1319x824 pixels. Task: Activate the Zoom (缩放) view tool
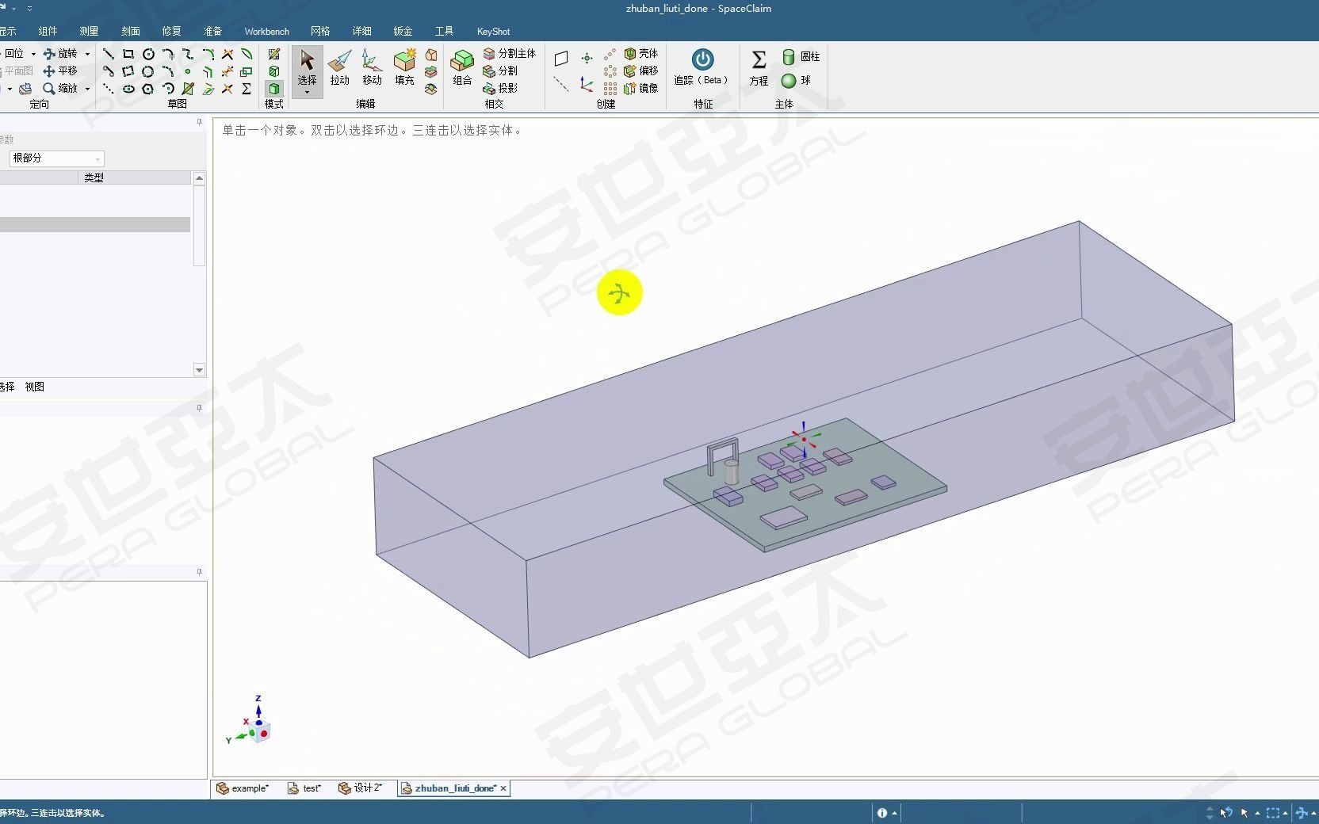(60, 89)
